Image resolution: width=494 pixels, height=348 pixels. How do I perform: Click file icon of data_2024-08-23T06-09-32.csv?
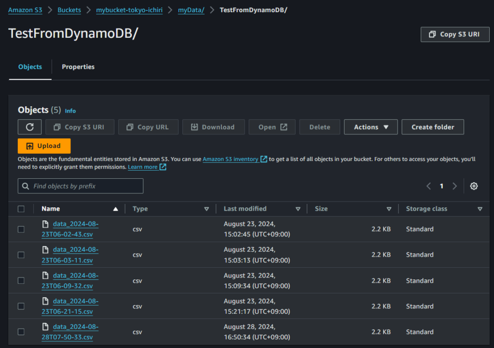coord(45,275)
